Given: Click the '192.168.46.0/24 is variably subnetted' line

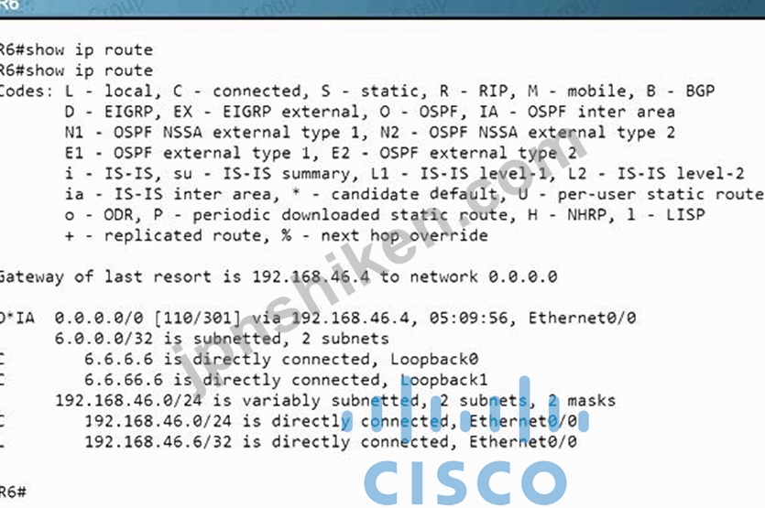Looking at the screenshot, I should pyautogui.click(x=335, y=401).
